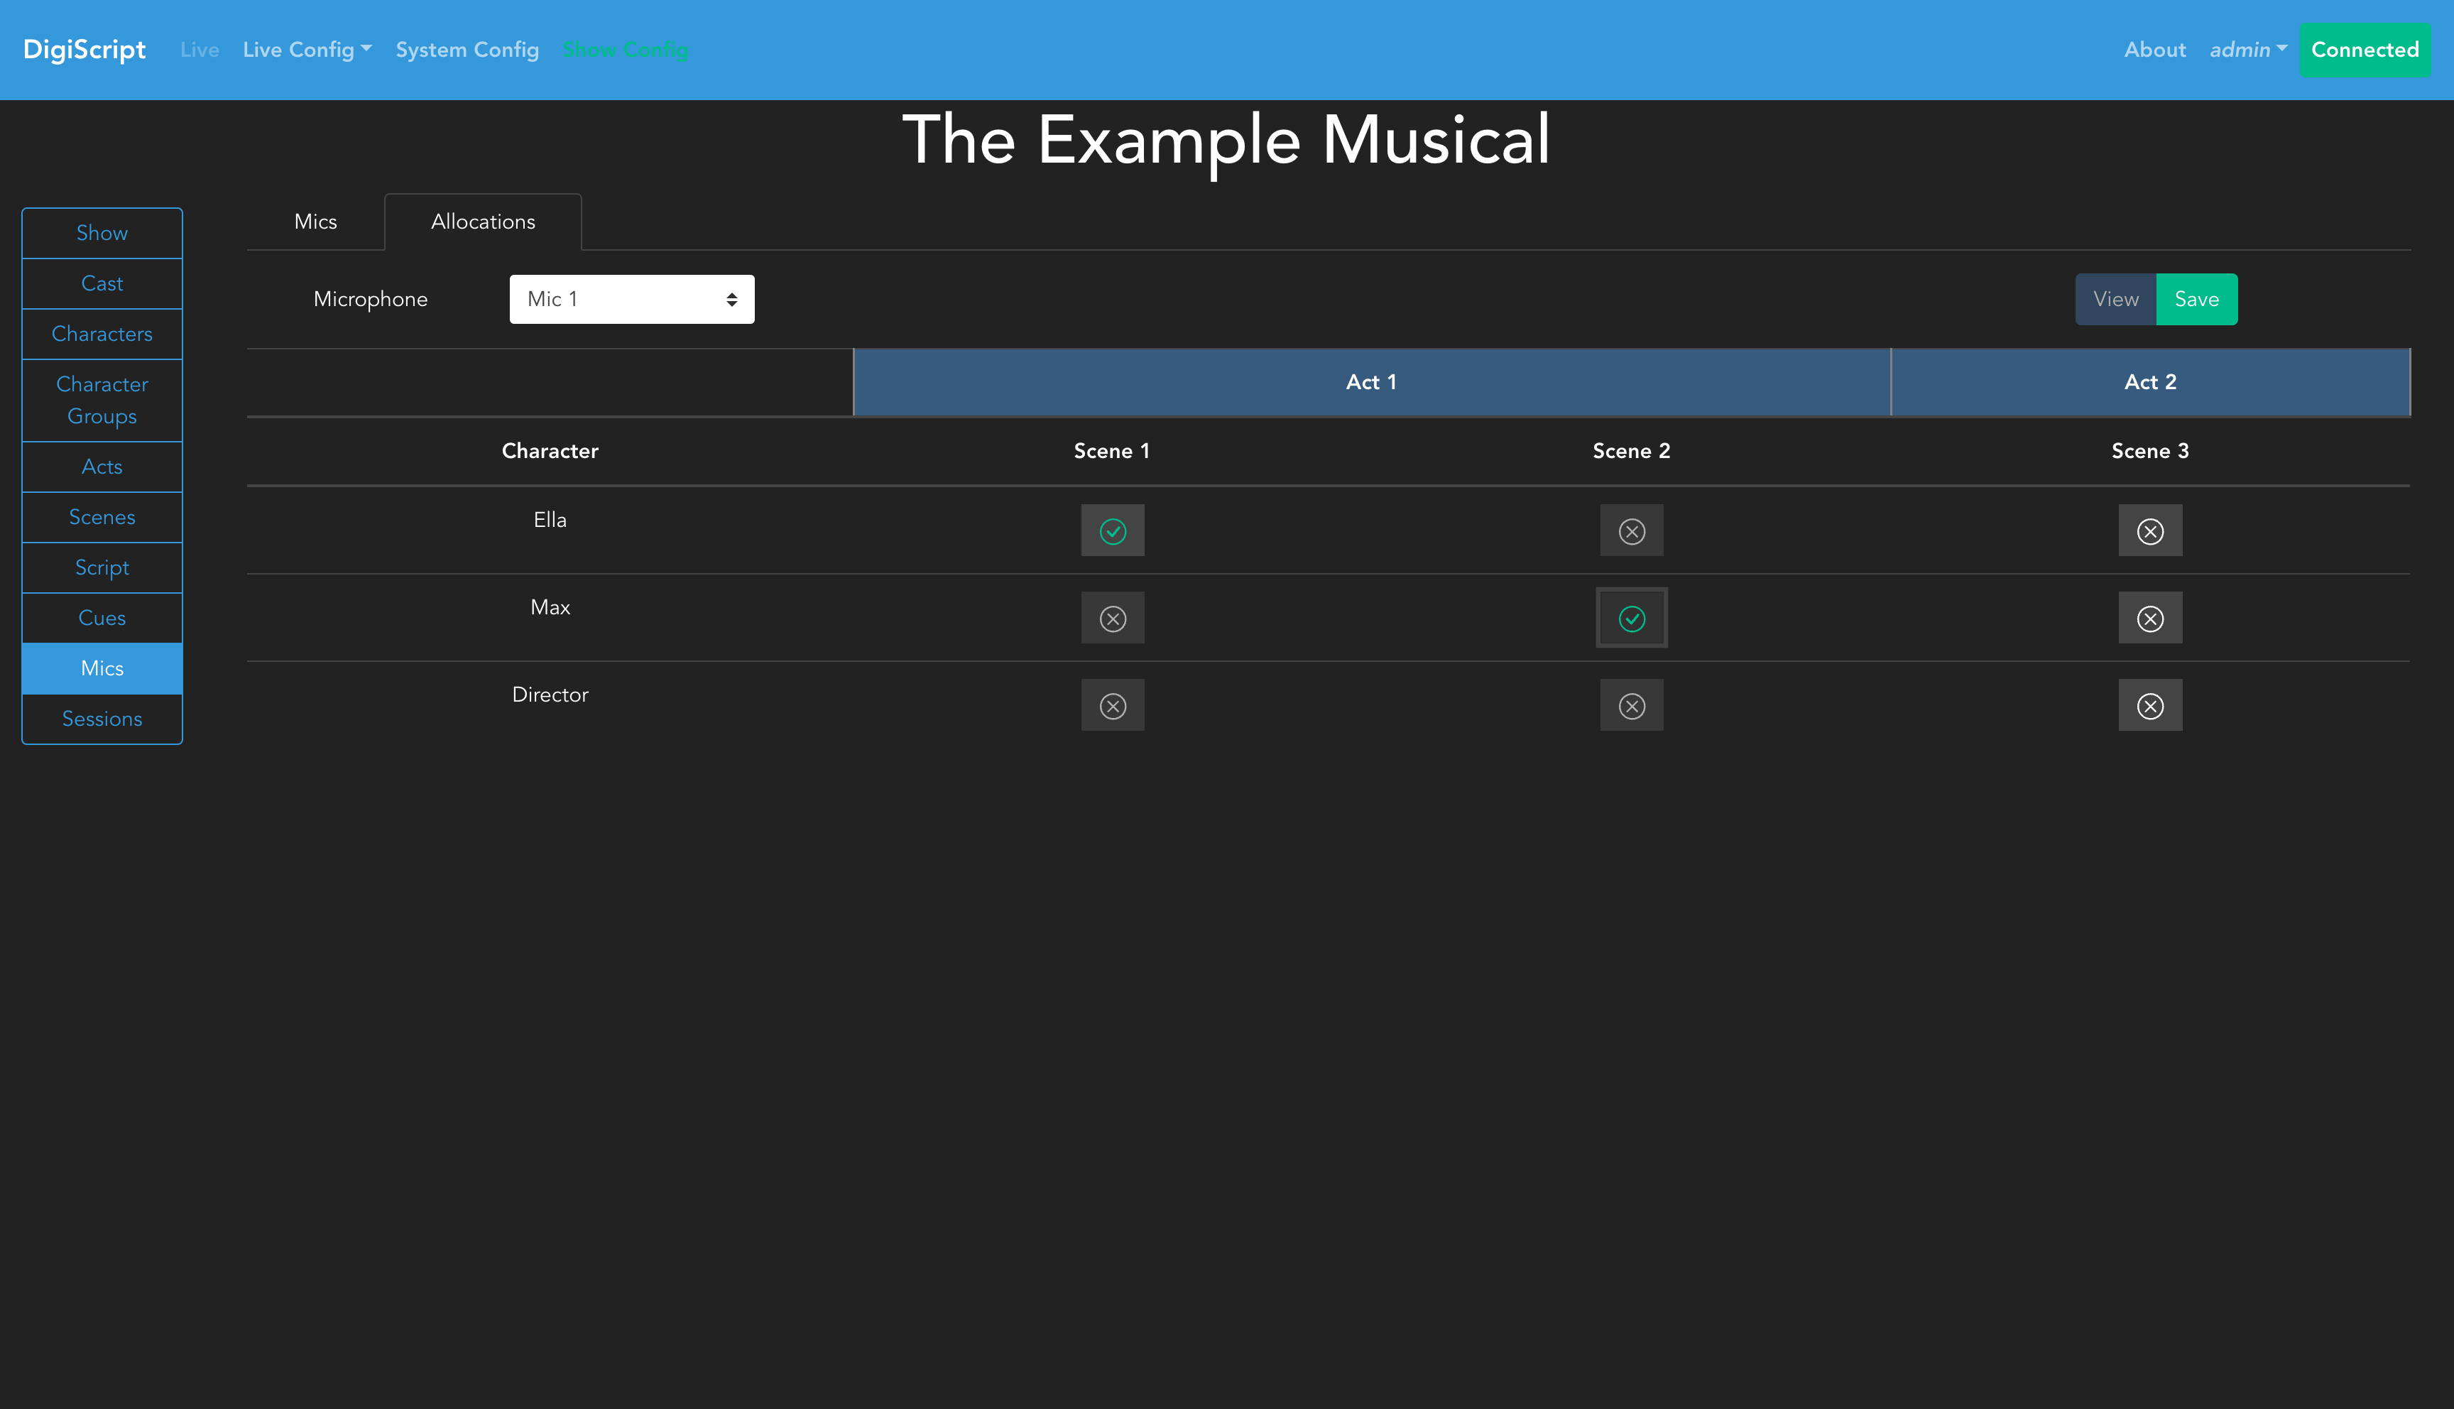Click Director's Scene 1 cross icon
Viewport: 2454px width, 1409px height.
[x=1113, y=705]
